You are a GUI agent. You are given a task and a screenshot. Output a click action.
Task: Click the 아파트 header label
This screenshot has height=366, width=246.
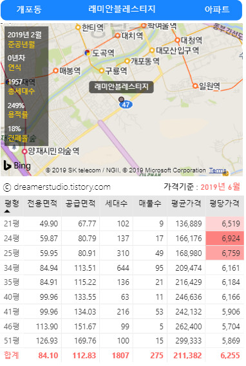pyautogui.click(x=217, y=10)
